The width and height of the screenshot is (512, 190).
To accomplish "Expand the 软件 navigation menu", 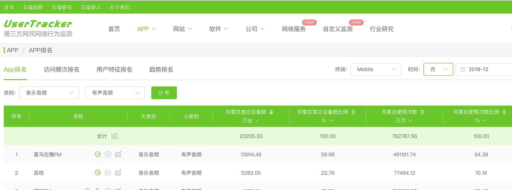I will pyautogui.click(x=219, y=29).
